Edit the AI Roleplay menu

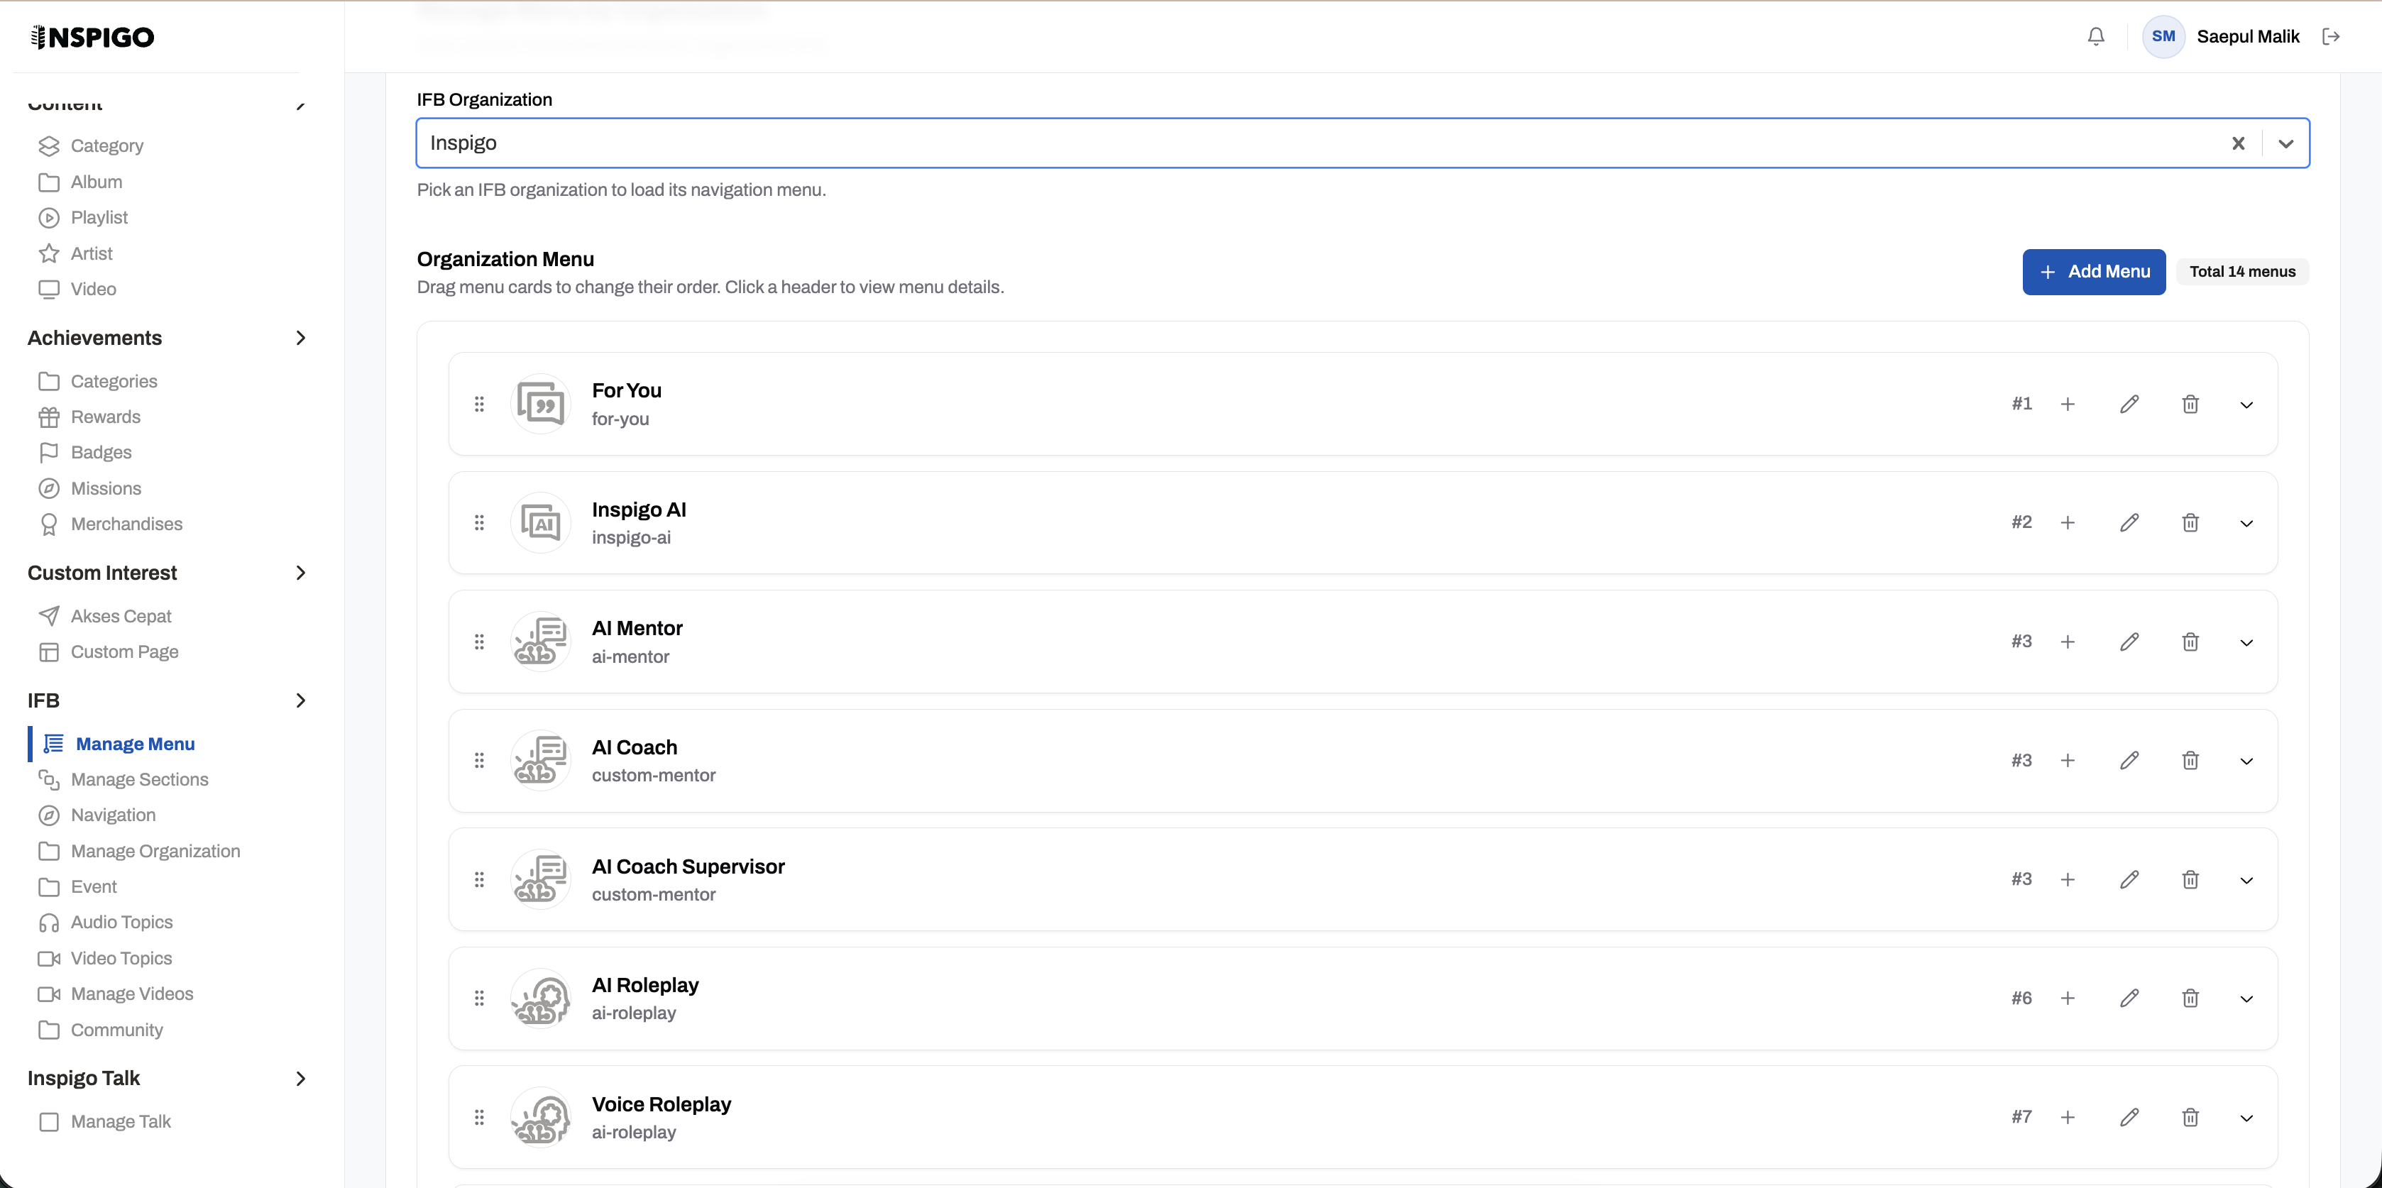pyautogui.click(x=2129, y=999)
